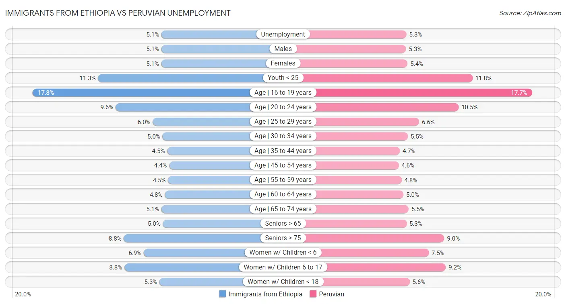The width and height of the screenshot is (566, 304).
Task: Select the Age | 20 to 24 years label
Action: point(283,107)
